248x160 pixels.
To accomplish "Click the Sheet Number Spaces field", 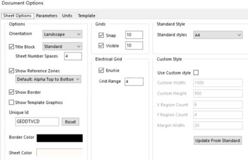I will click(73, 56).
